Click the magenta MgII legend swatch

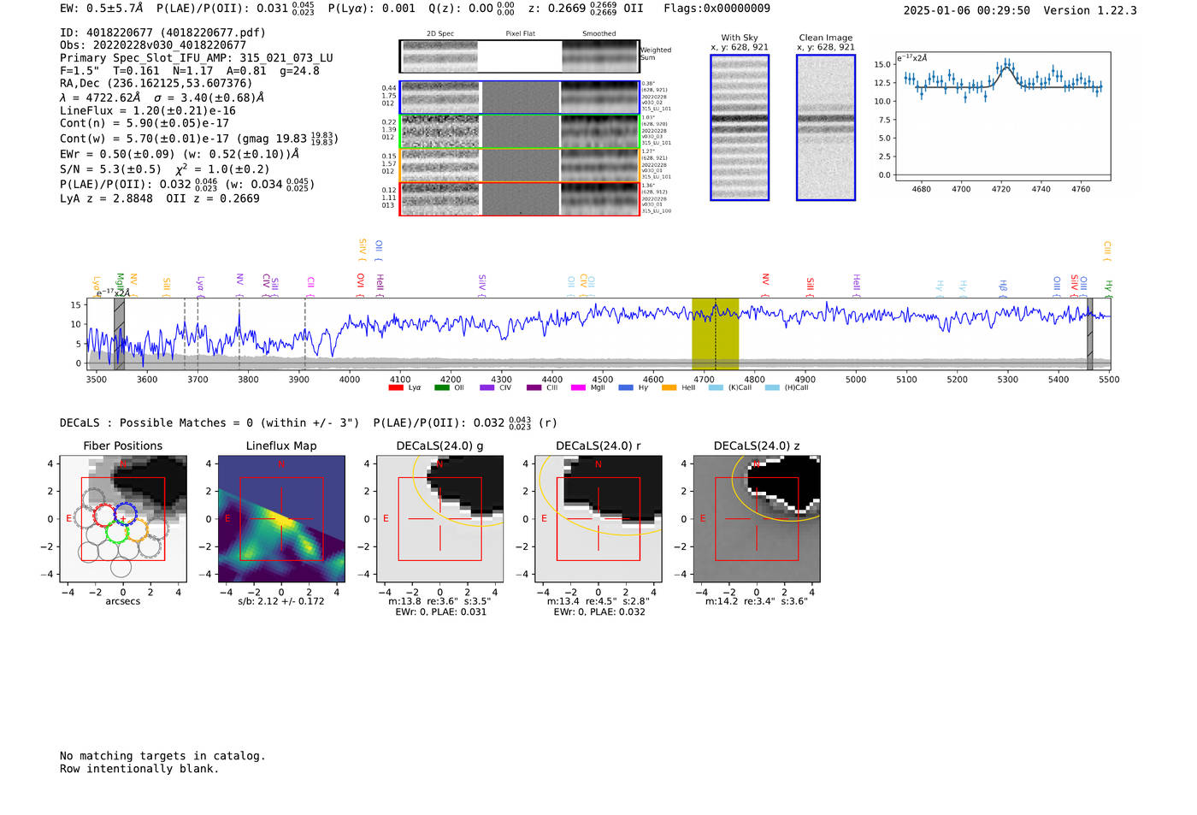(578, 387)
